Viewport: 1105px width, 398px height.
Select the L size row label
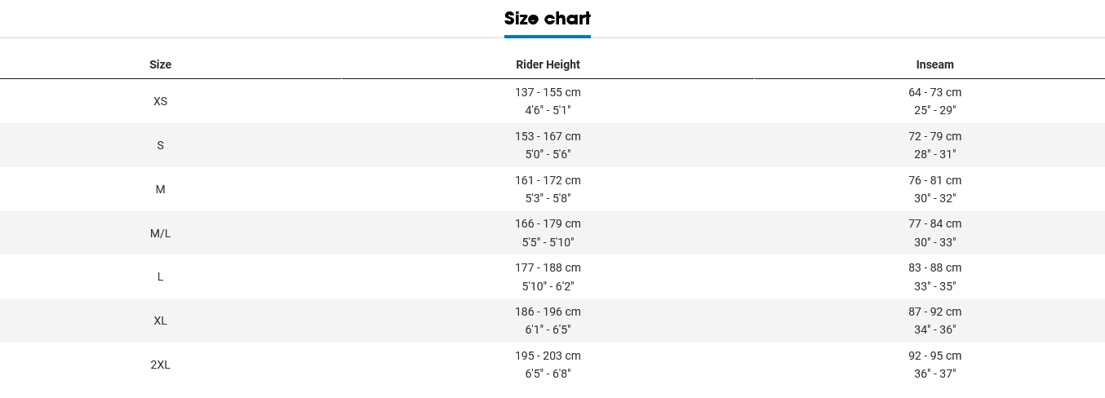[161, 276]
